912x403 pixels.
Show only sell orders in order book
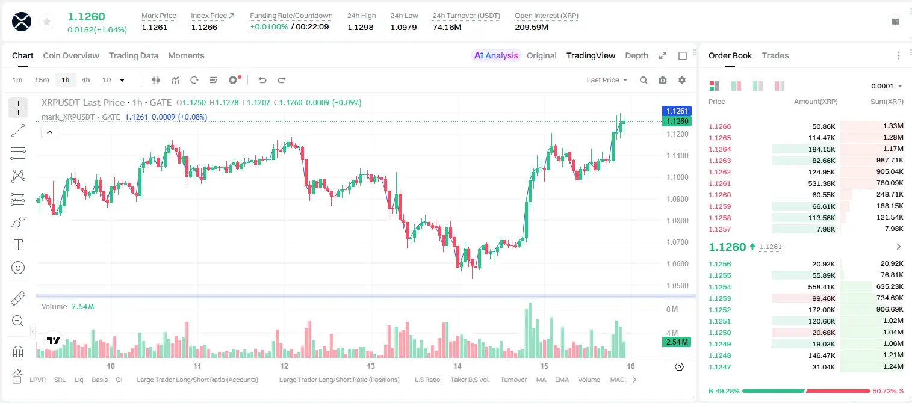tap(780, 86)
